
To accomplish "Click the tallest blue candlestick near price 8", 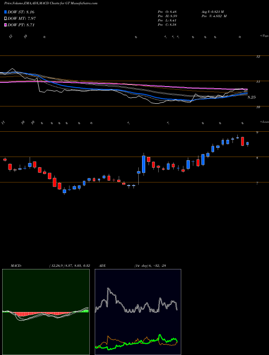I will [144, 164].
